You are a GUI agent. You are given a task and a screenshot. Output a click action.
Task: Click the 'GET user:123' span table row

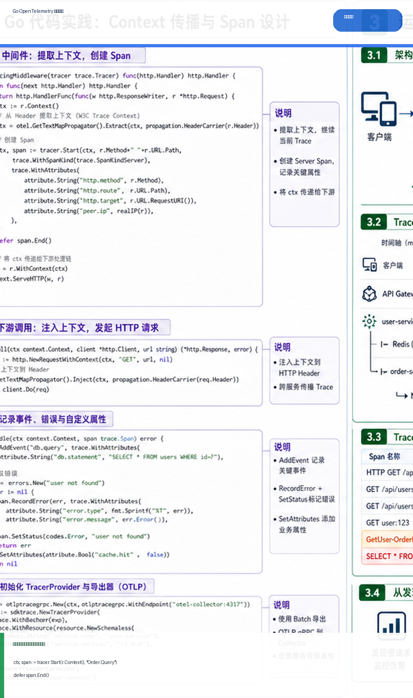click(x=388, y=523)
